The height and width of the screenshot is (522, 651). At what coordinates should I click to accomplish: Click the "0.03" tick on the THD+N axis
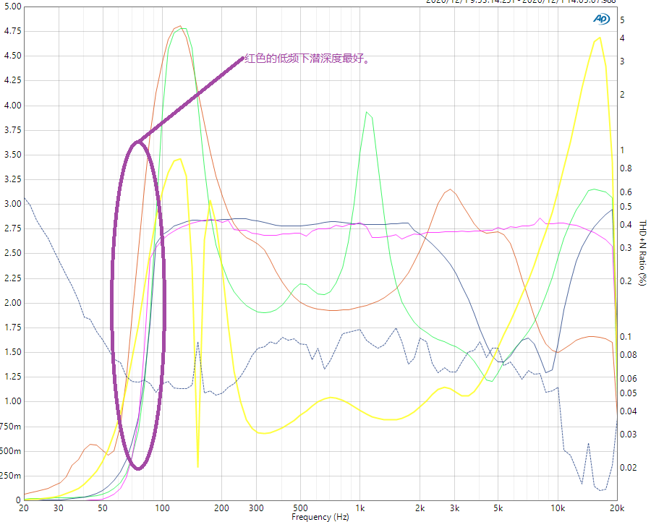click(x=628, y=435)
